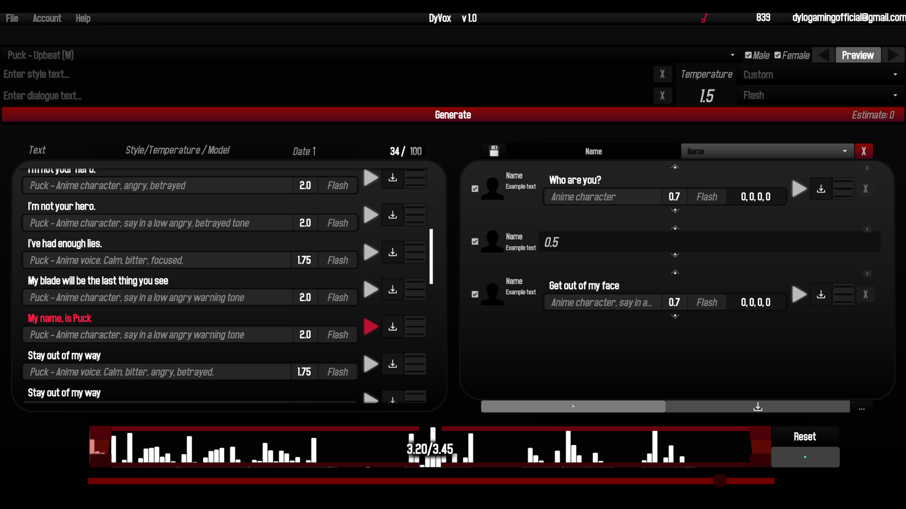Uncheck the 0.5 pause item checkbox
The height and width of the screenshot is (509, 906).
pos(475,241)
